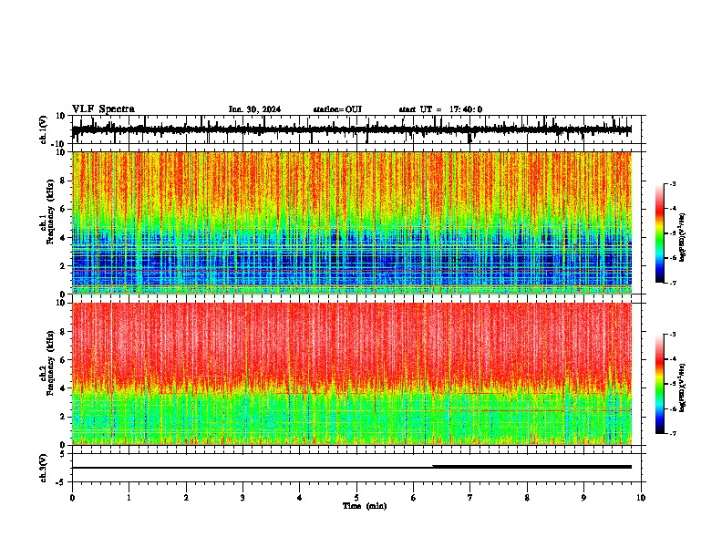Viewport: 722px width, 558px height.
Task: Click time axis tick label "1"
Action: pos(129,498)
